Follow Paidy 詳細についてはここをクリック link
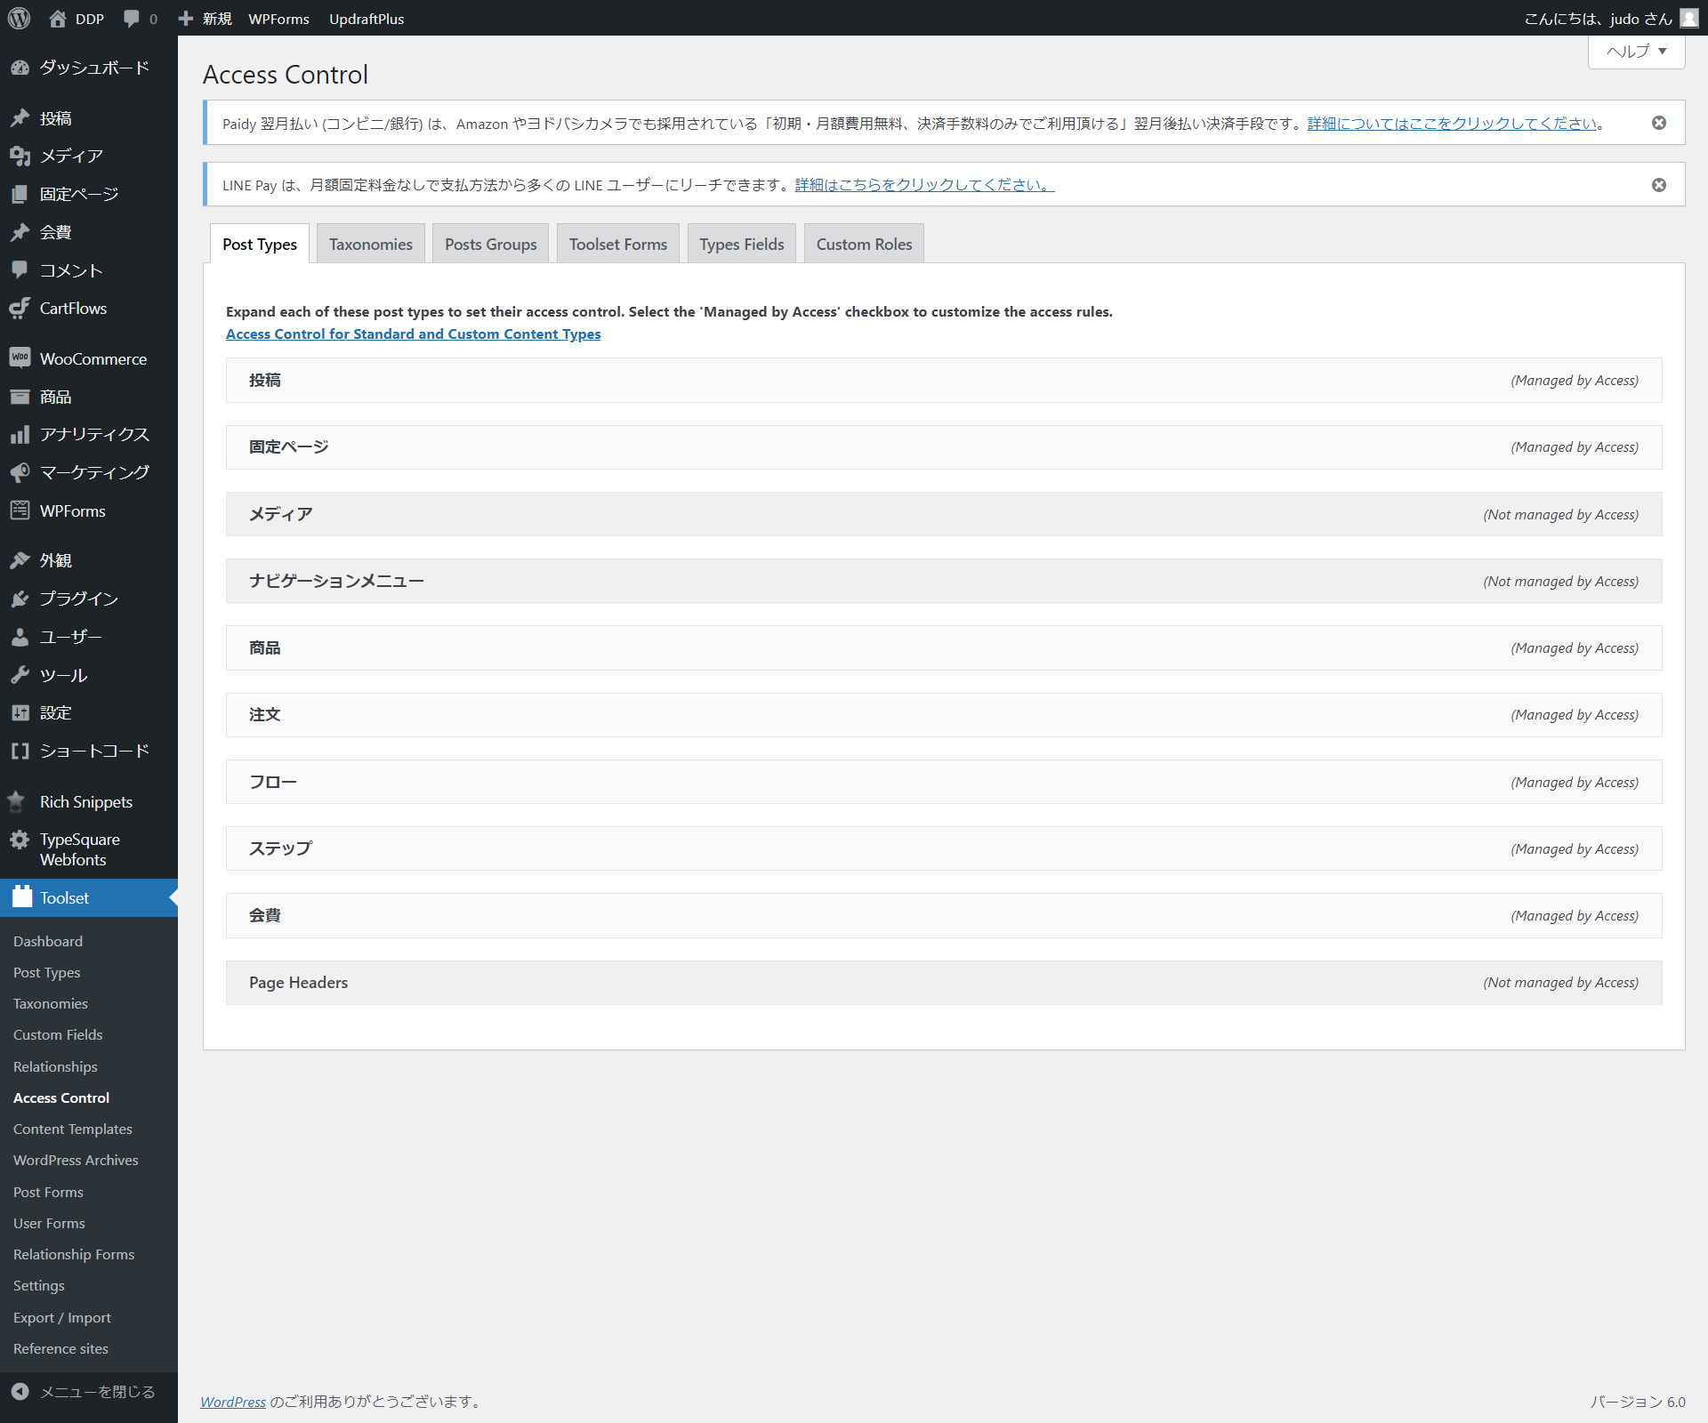Image resolution: width=1708 pixels, height=1423 pixels. 1452,124
